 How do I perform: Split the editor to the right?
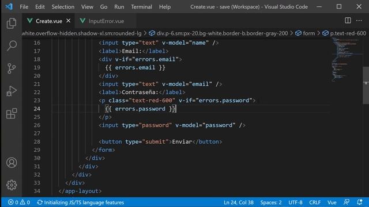click(x=348, y=21)
